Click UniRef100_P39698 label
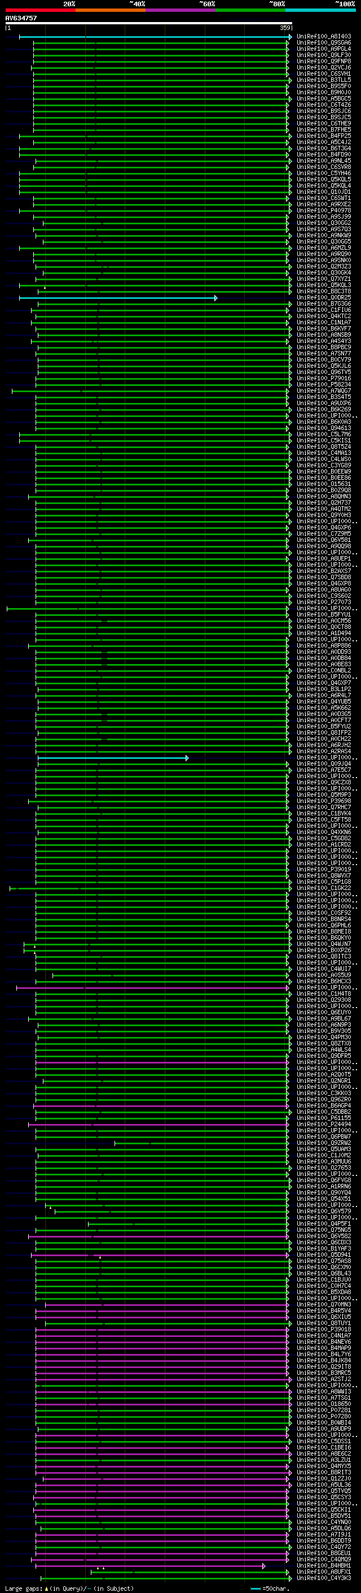This screenshot has height=1593, width=361. [x=324, y=801]
